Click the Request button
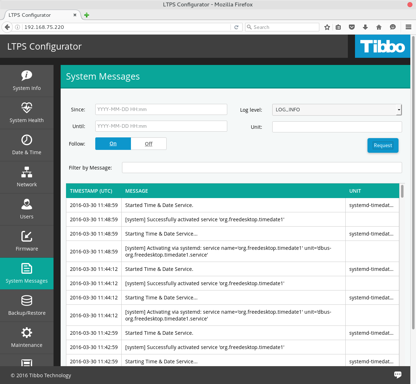This screenshot has width=416, height=384. [383, 145]
